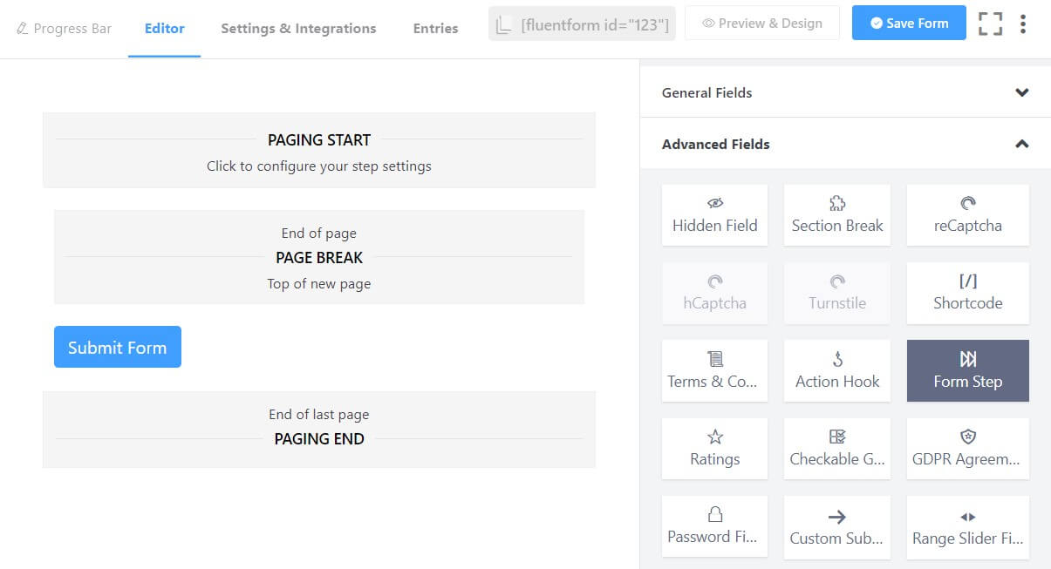
Task: Add a Checkable Grid field
Action: (836, 448)
